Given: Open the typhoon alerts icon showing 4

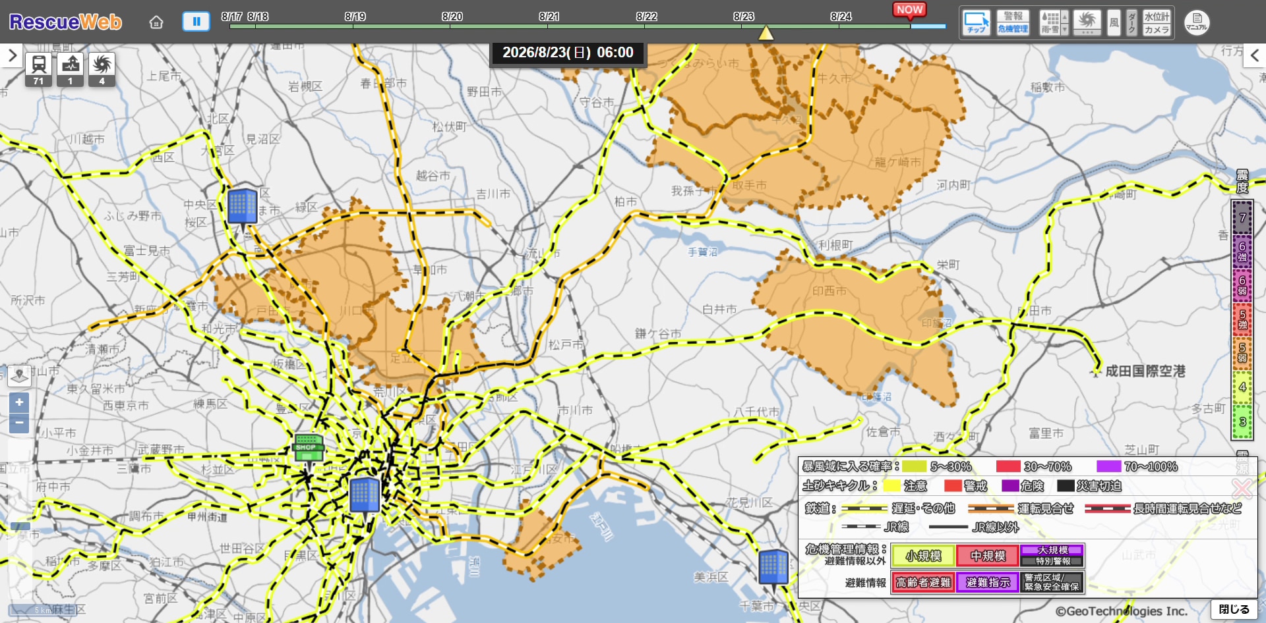Looking at the screenshot, I should [102, 70].
